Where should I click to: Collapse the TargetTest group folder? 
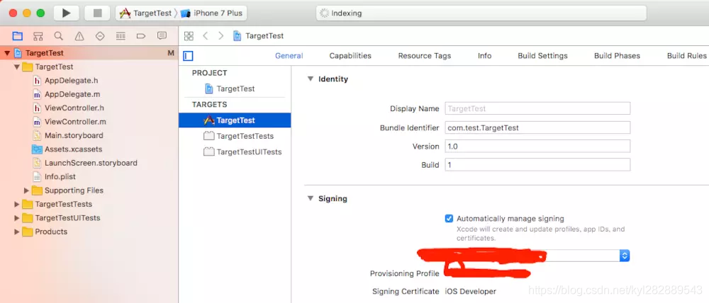[17, 67]
